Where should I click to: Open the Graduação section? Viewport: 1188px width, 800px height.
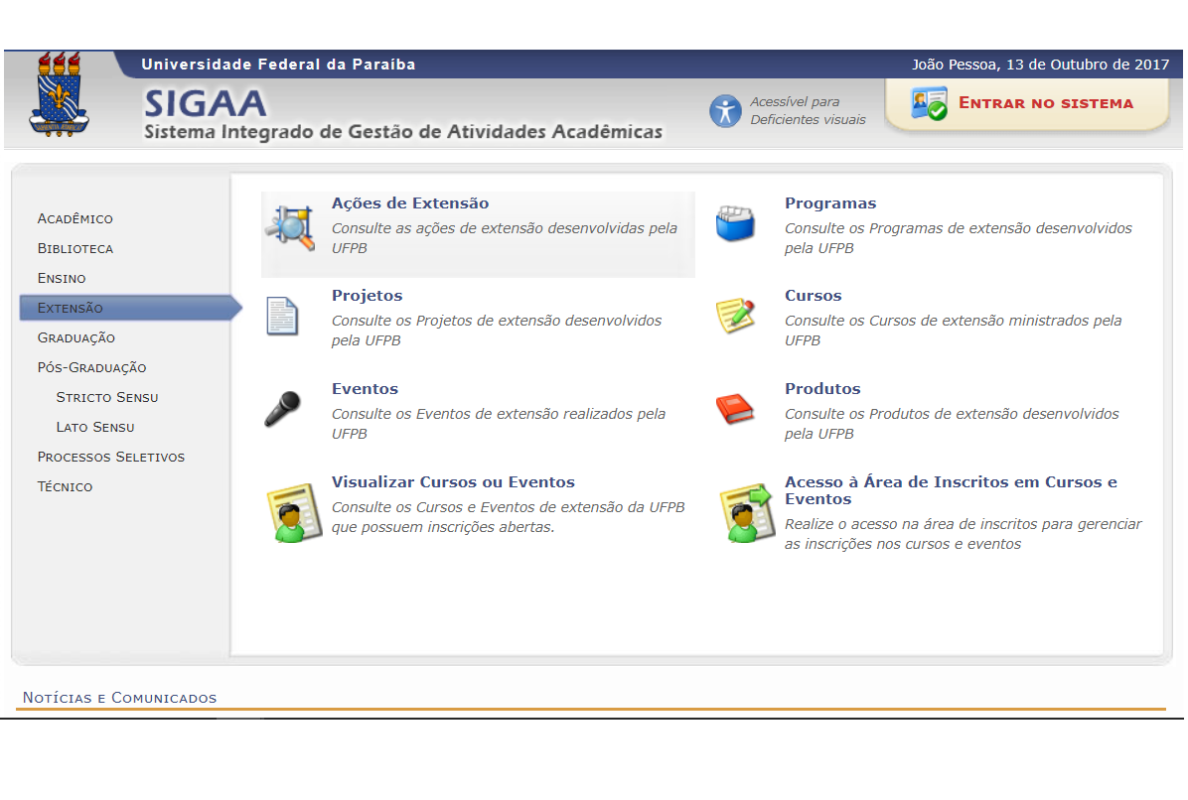[77, 337]
